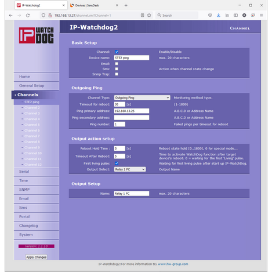The height and width of the screenshot is (272, 272).
Task: Select Channel 12 in sidebar
Action: [x=33, y=165]
